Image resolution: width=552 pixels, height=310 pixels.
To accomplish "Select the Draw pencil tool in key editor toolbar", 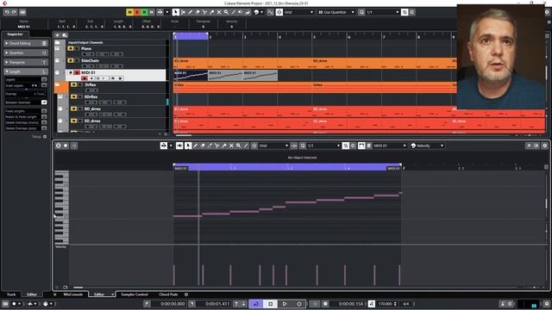I will pyautogui.click(x=196, y=146).
